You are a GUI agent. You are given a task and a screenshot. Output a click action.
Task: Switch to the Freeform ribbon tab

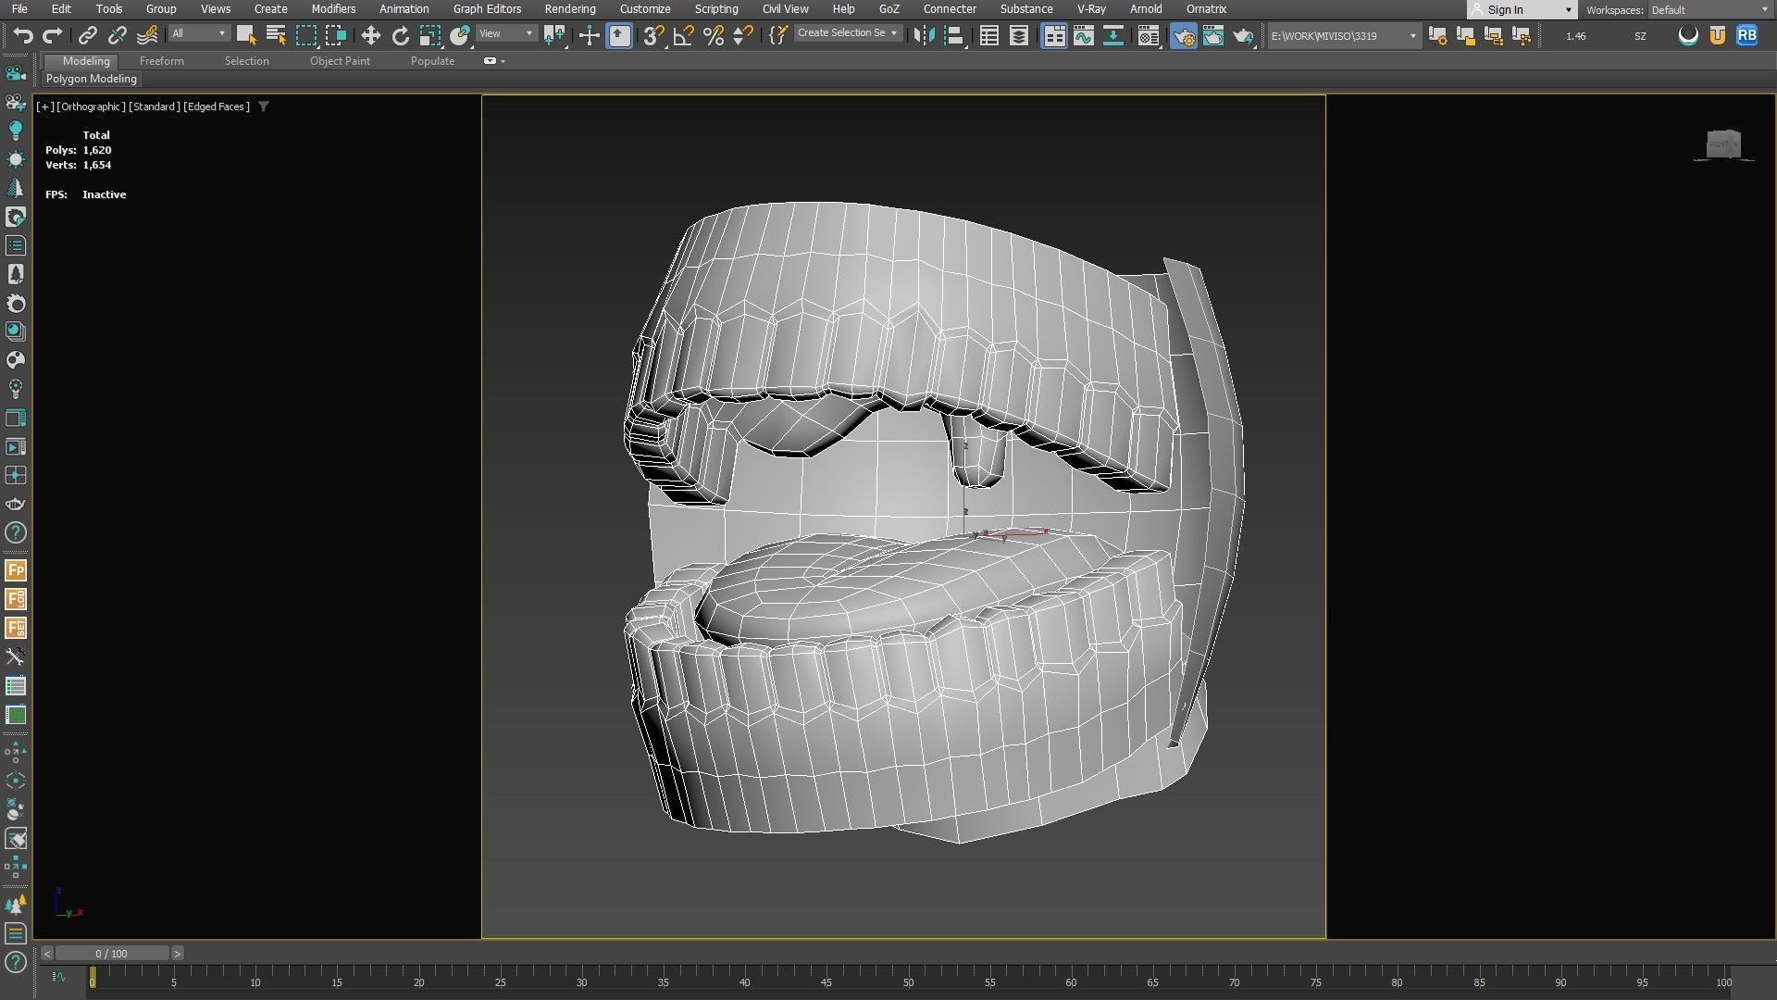162,61
